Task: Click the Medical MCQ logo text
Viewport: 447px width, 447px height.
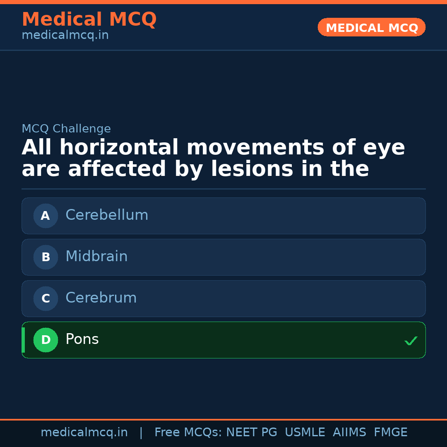Action: click(x=89, y=19)
